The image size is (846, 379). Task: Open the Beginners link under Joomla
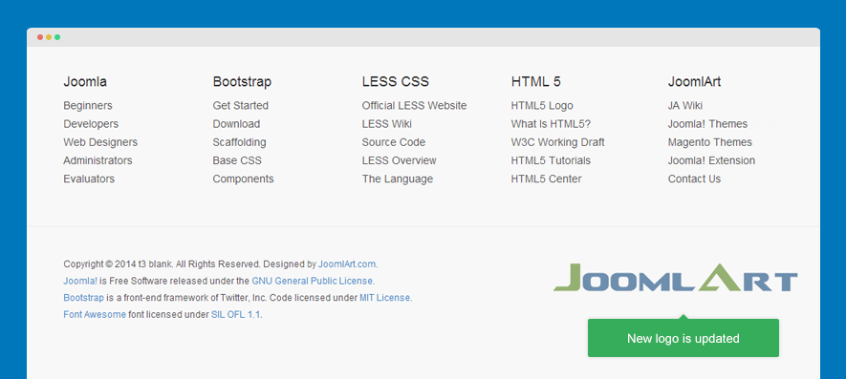tap(88, 106)
